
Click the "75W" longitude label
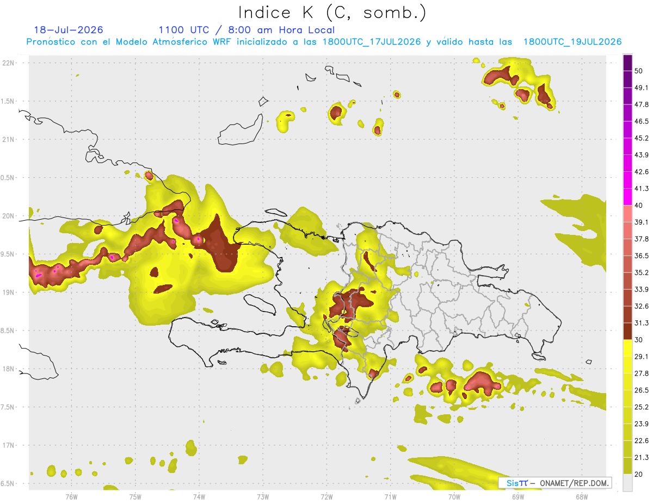coord(135,497)
